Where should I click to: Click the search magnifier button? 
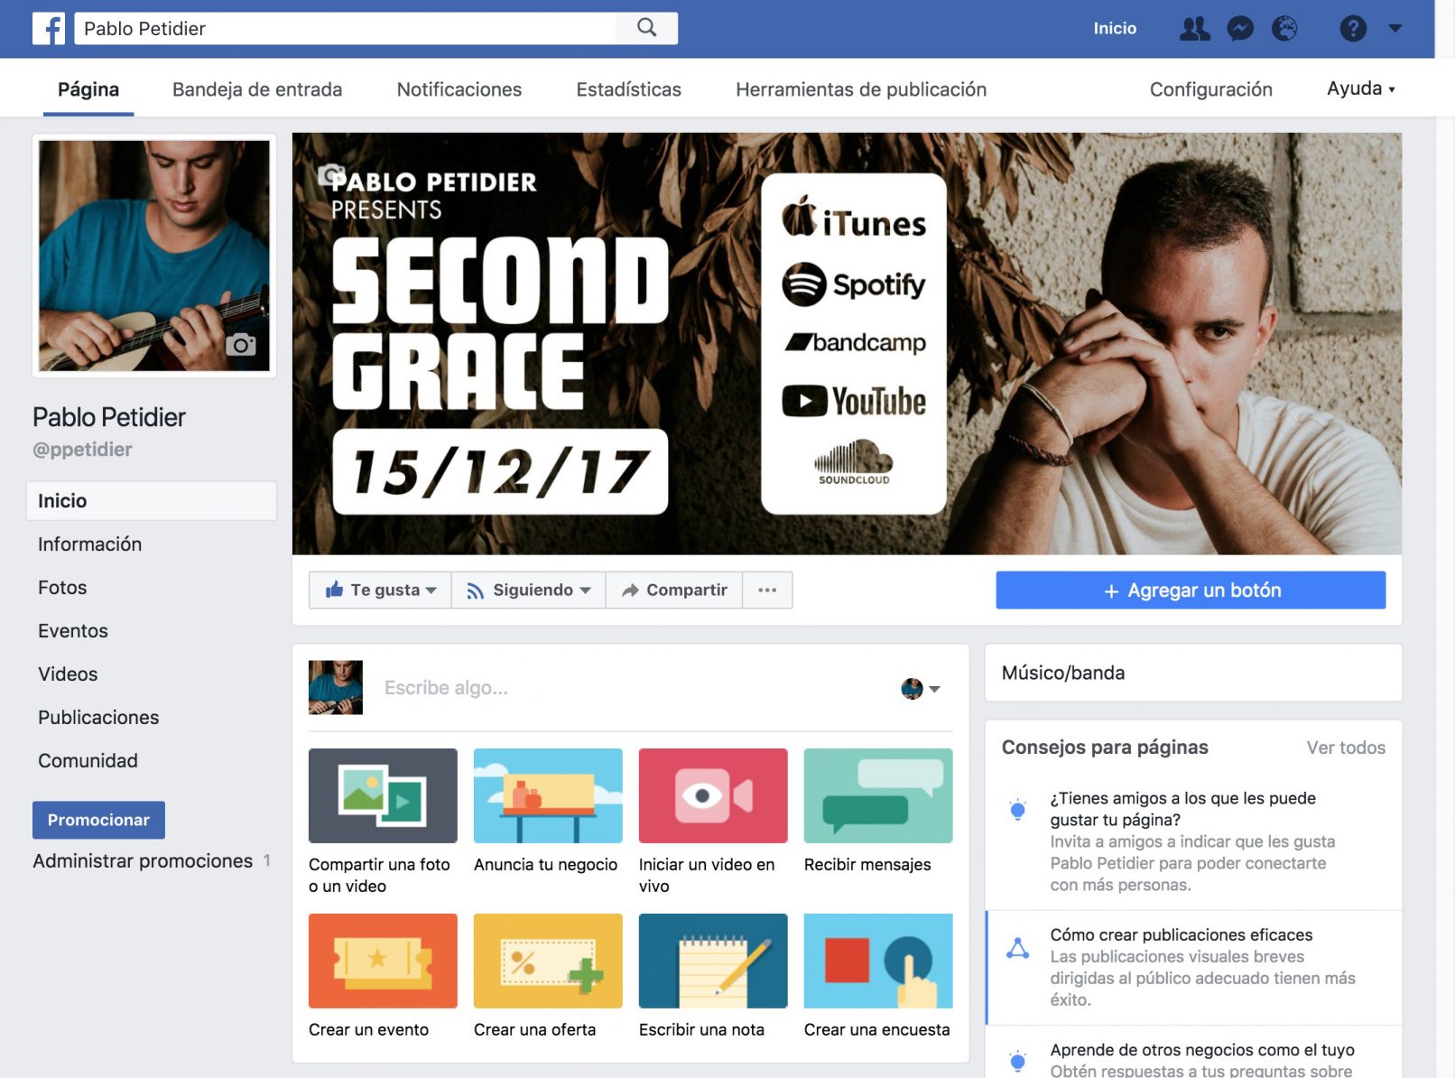coord(646,28)
